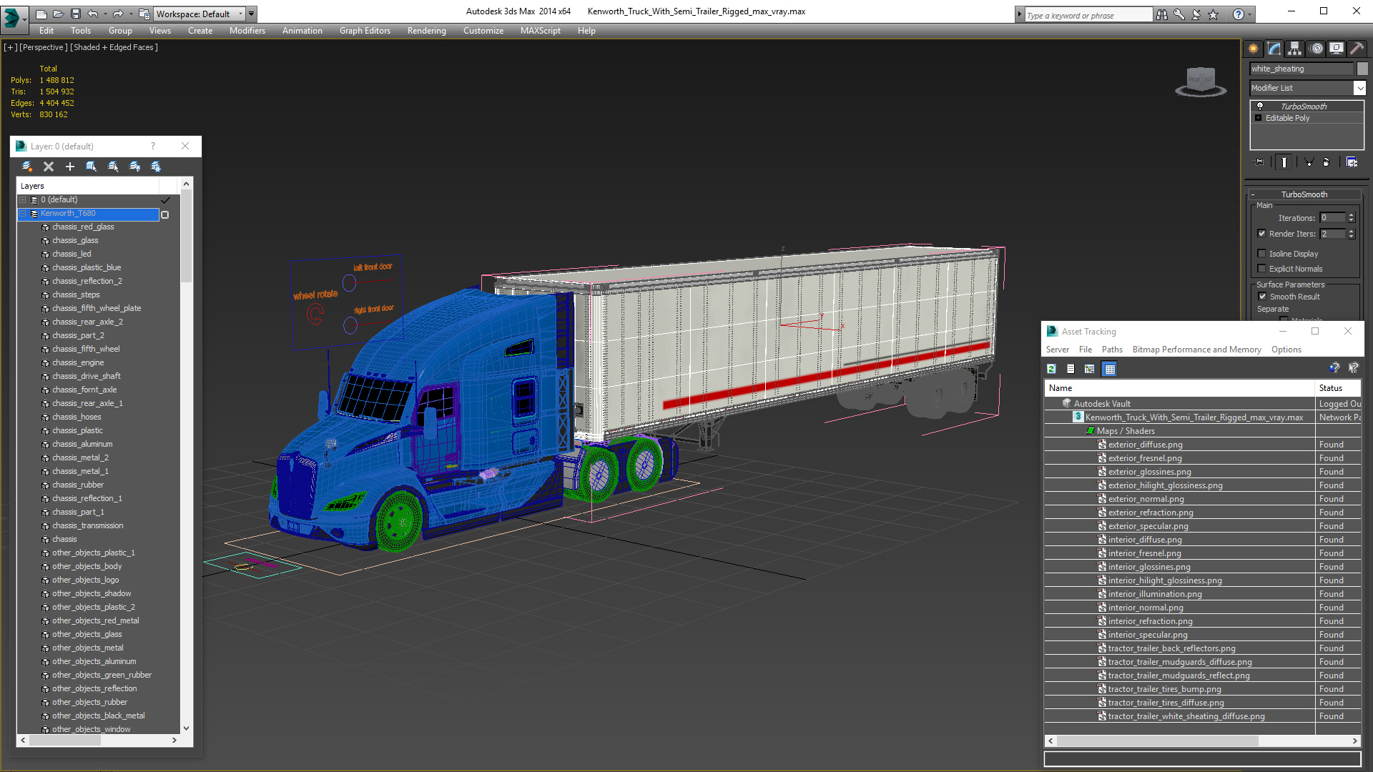Viewport: 1373px width, 772px height.
Task: Open the Modify command panel tab
Action: (x=1274, y=49)
